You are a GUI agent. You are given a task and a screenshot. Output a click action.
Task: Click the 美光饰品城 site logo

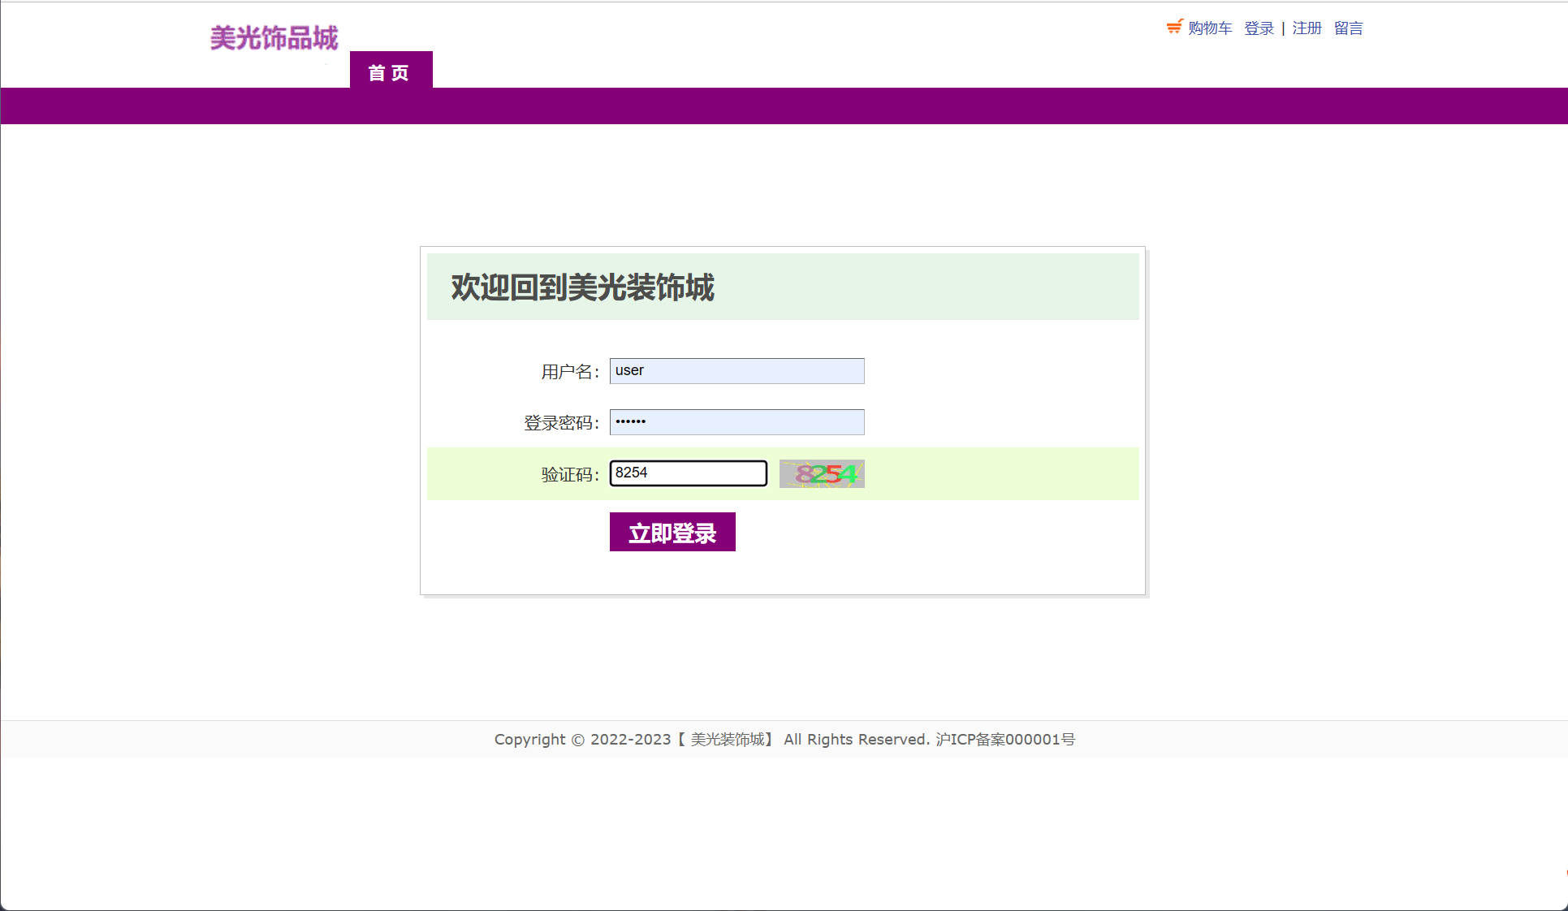pos(274,37)
